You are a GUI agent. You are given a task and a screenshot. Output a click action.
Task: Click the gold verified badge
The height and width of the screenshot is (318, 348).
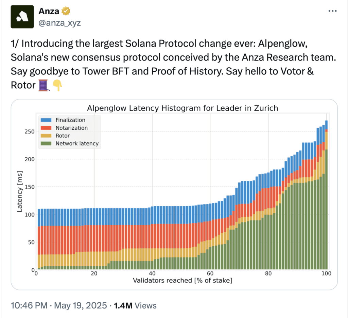[66, 11]
